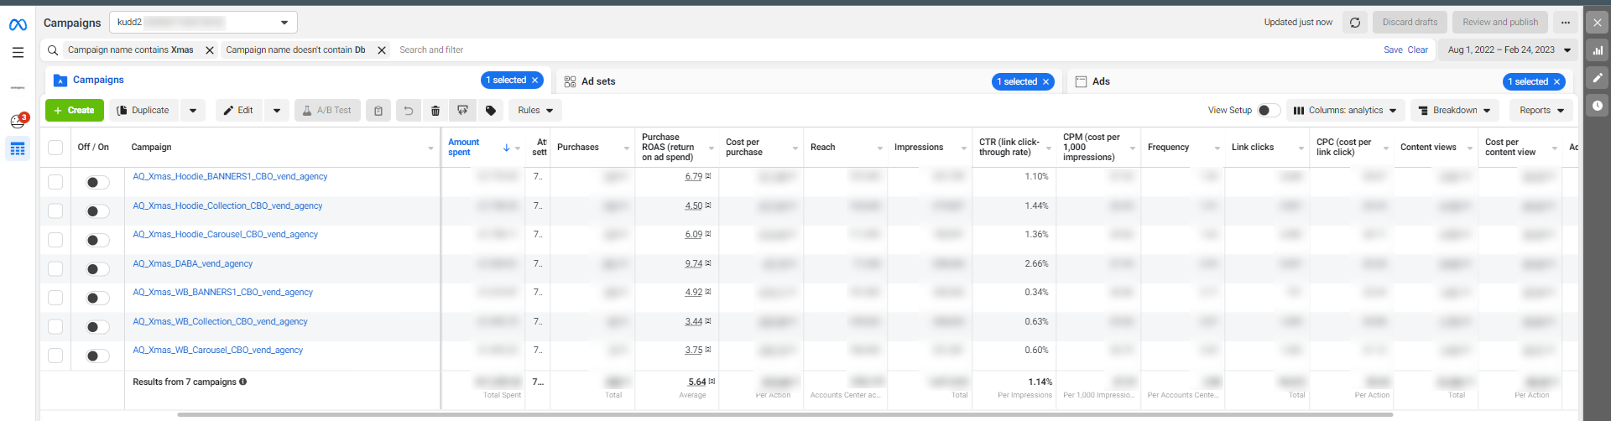This screenshot has height=421, width=1611.
Task: Remove the 'doesn't contain Db' filter
Action: pyautogui.click(x=382, y=50)
